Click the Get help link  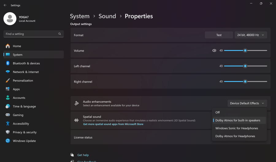point(83,155)
